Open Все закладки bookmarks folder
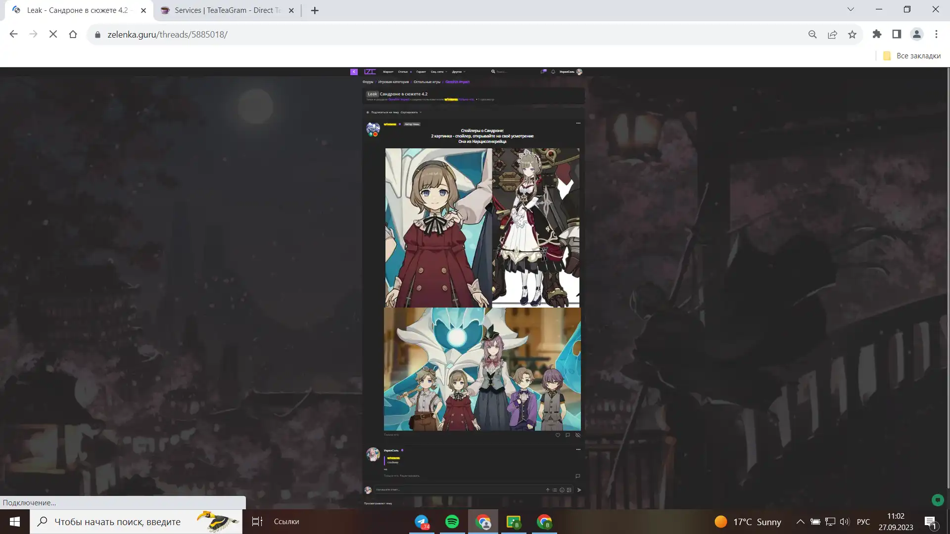The image size is (950, 534). point(912,56)
